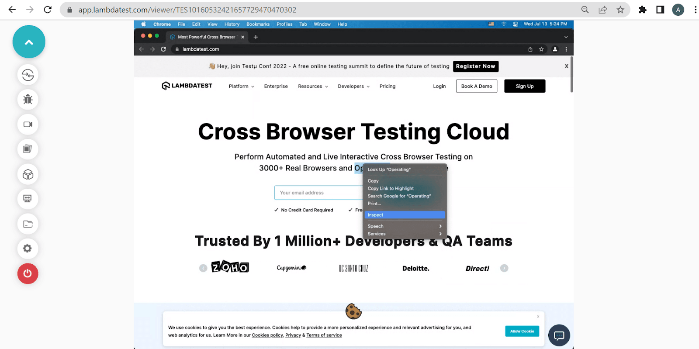Start video recording from sidebar camera icon
The width and height of the screenshot is (699, 349).
(28, 124)
